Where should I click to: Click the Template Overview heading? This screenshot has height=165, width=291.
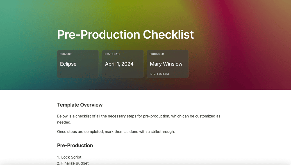(x=80, y=105)
